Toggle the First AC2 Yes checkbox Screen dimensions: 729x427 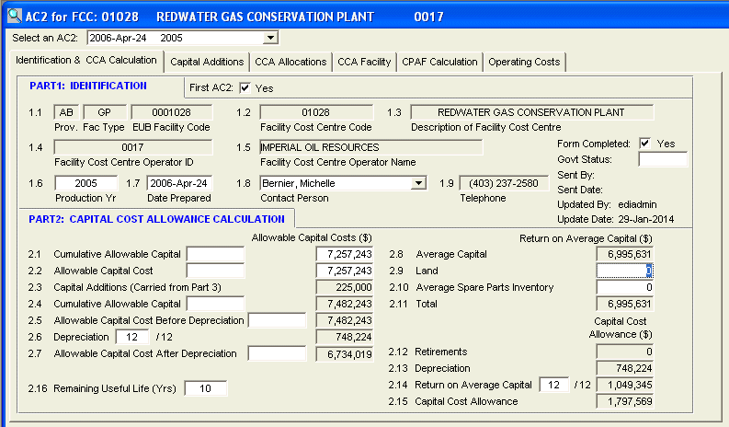tap(245, 88)
